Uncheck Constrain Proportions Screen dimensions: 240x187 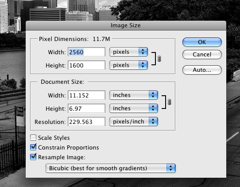coord(33,147)
